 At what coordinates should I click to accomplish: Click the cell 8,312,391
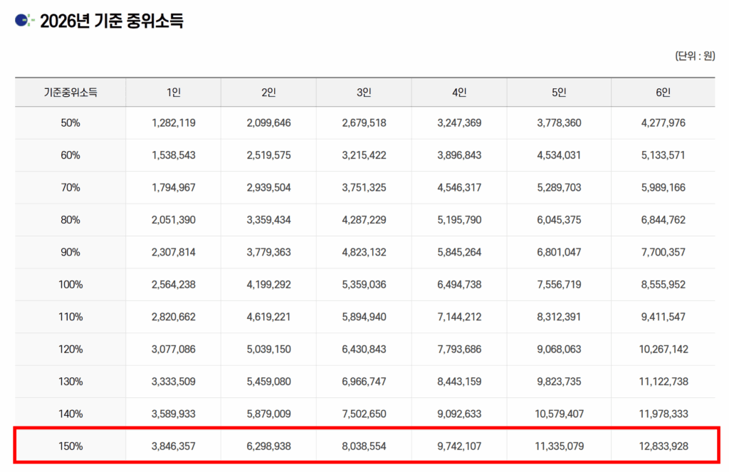point(559,317)
